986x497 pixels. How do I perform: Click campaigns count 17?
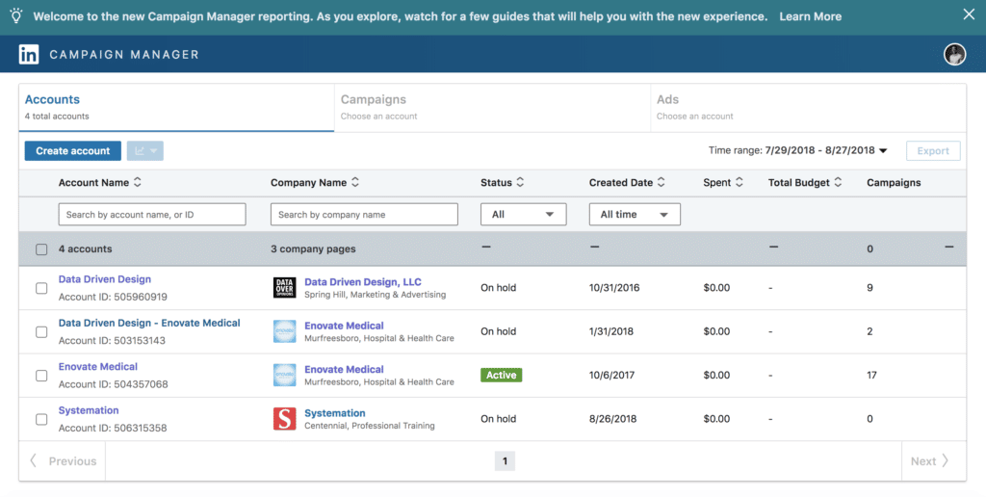pos(871,375)
